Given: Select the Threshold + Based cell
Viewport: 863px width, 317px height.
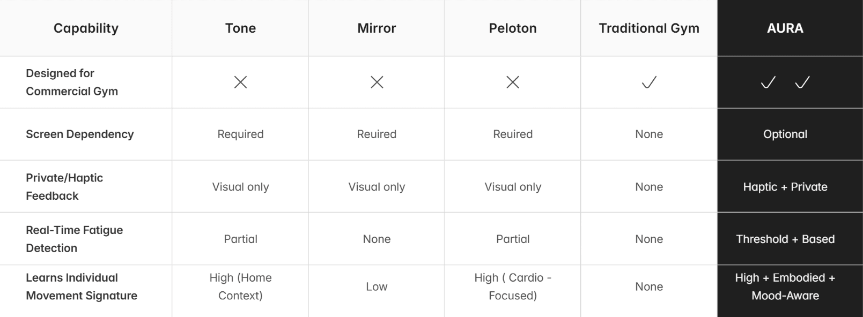Looking at the screenshot, I should 785,239.
